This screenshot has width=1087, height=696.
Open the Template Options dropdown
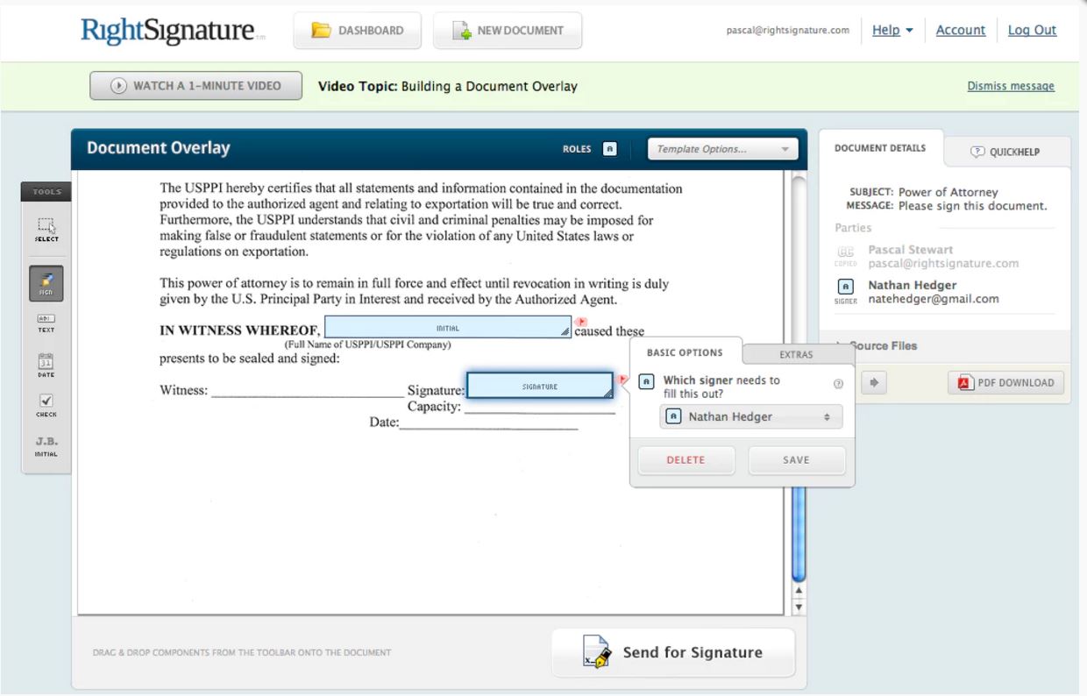(x=722, y=149)
